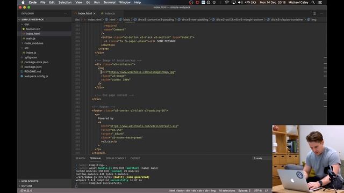Open main.js in the explorer
The image size is (344, 193).
(31, 39)
